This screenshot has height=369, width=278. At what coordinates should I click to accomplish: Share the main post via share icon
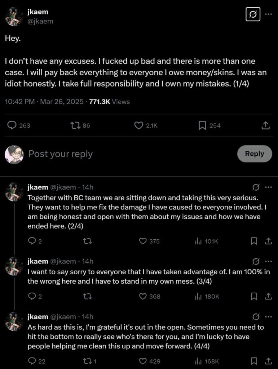tap(265, 125)
